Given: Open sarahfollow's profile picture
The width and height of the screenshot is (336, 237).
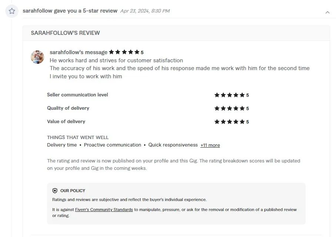Looking at the screenshot, I should point(37,57).
